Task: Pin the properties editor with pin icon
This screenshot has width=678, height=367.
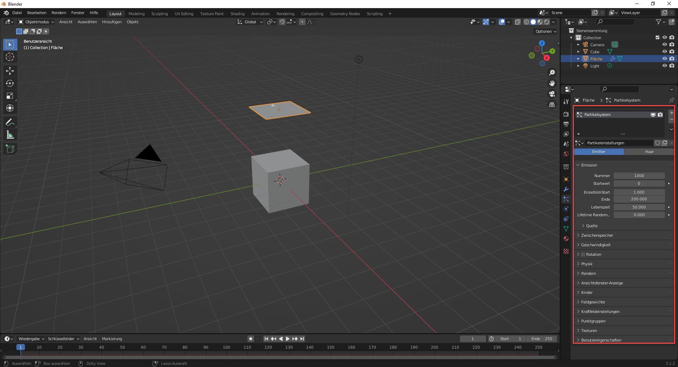Action: [671, 100]
